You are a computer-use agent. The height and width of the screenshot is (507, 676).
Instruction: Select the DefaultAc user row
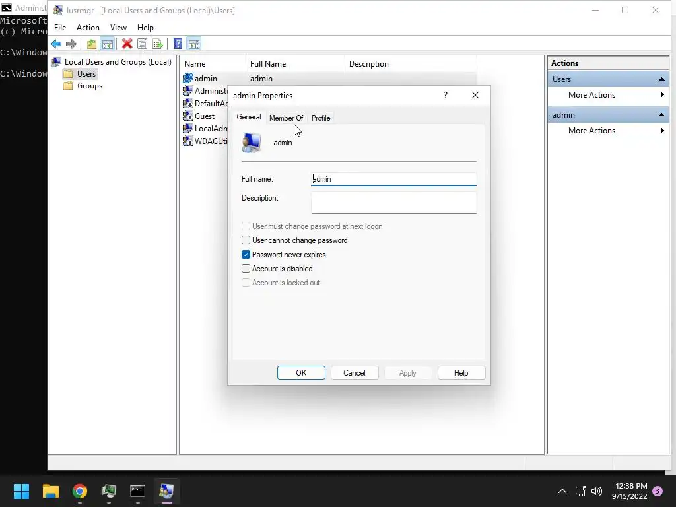(x=205, y=103)
